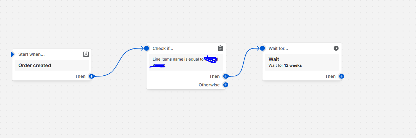This screenshot has height=138, width=416.
Task: Click the start arrow marker of trigger
Action: tap(13, 54)
